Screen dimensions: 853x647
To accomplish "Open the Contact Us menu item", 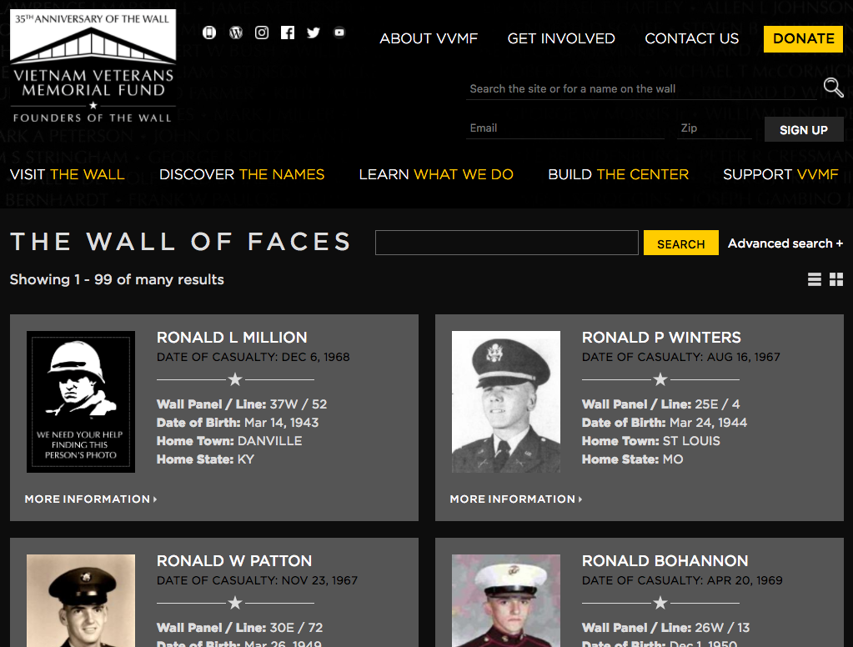I will [692, 38].
